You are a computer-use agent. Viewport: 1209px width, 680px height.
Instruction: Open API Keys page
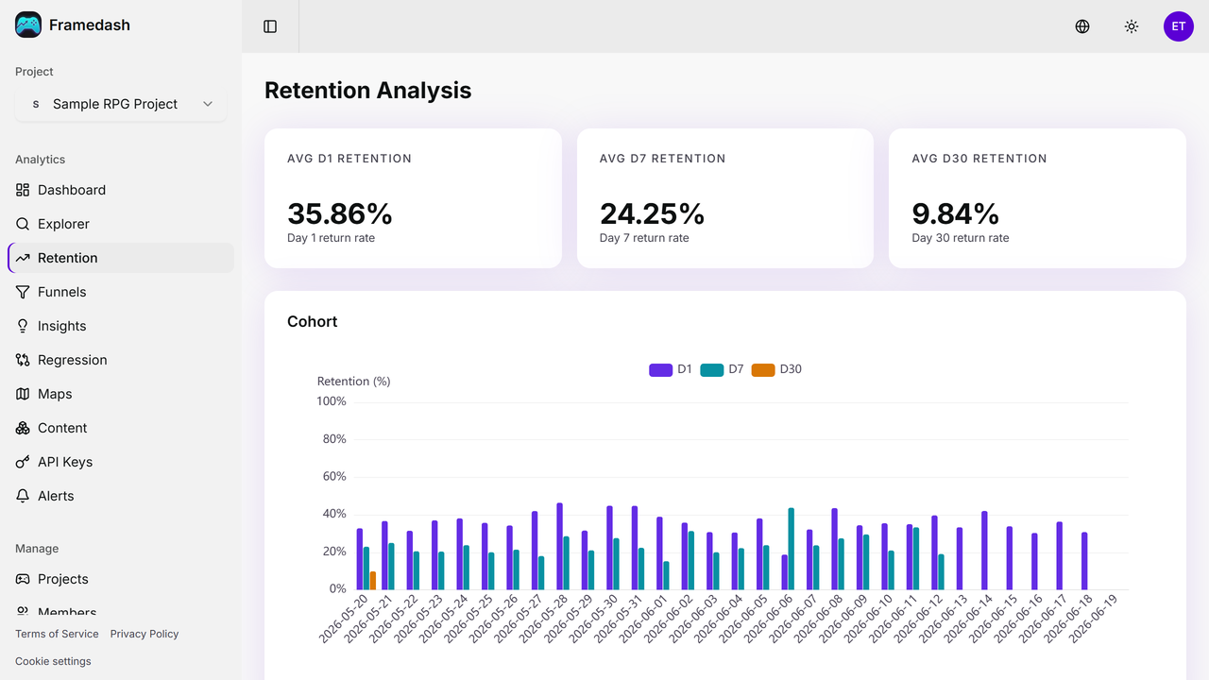121,462
